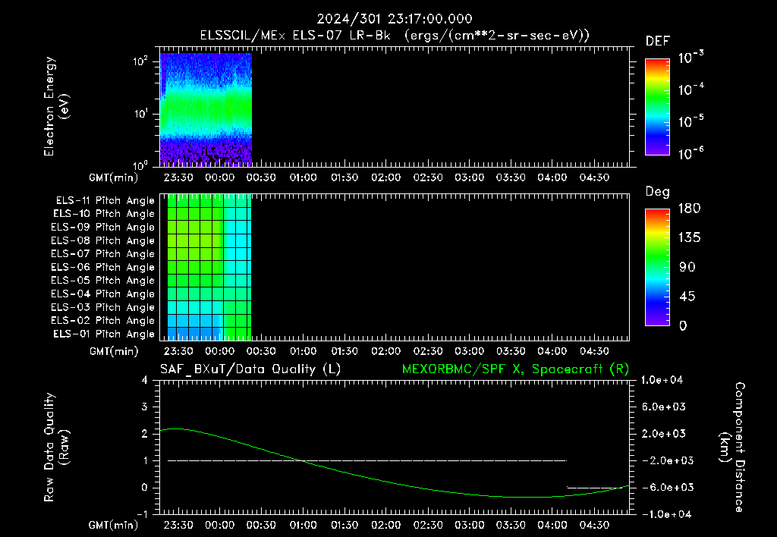777x537 pixels.
Task: Click the 02:30 tick of pitch angle panel
Action: point(428,351)
